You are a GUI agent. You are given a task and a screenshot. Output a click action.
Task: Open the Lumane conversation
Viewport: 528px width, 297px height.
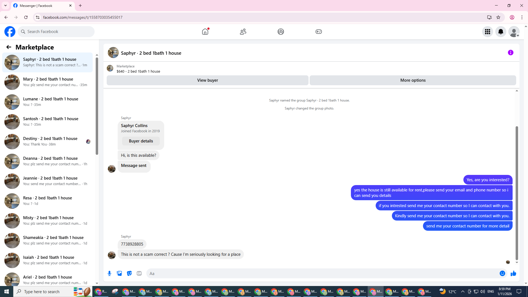48,102
